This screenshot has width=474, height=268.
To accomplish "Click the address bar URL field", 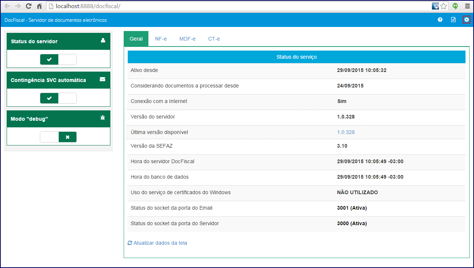I will click(x=239, y=6).
